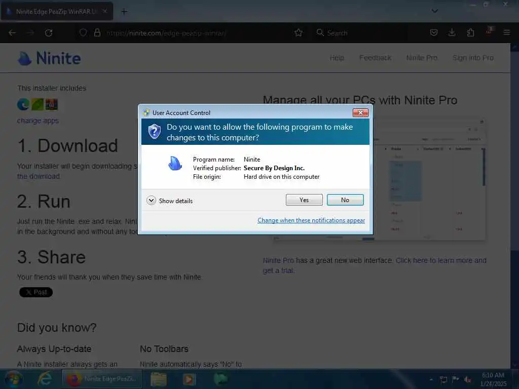
Task: Click the change apps link
Action: tap(38, 121)
